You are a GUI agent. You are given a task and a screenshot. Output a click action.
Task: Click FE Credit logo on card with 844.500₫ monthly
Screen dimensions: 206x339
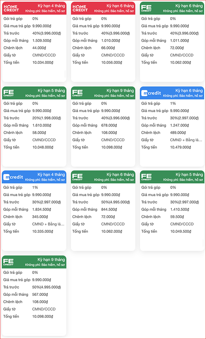[77, 177]
